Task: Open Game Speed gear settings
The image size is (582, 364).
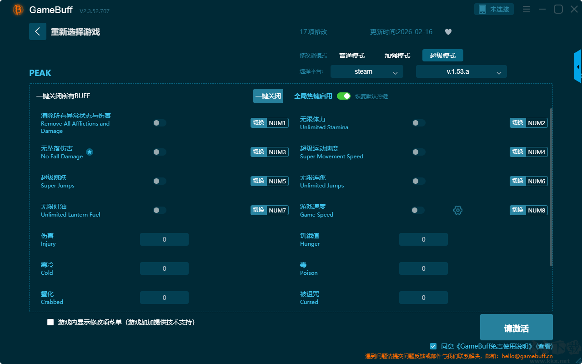Action: coord(458,210)
